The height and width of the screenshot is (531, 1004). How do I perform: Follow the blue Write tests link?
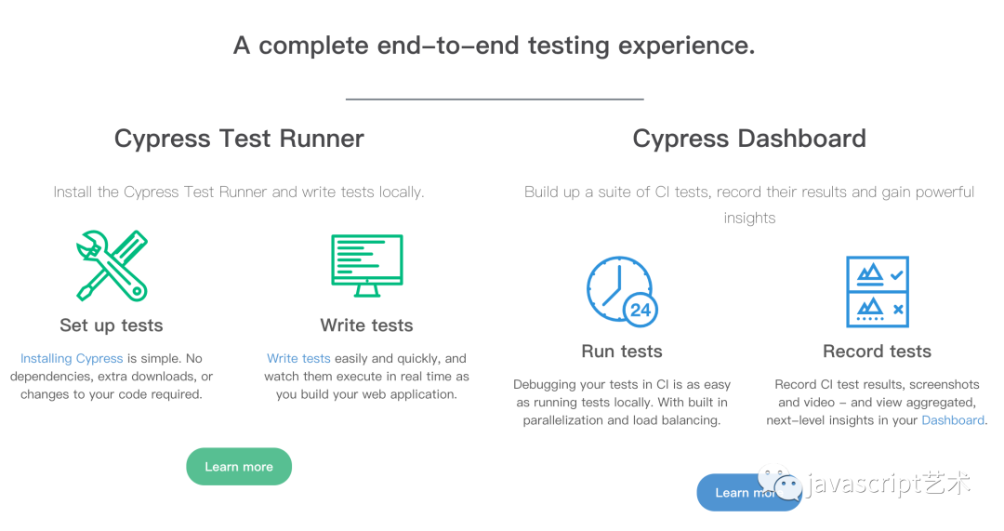click(x=298, y=358)
